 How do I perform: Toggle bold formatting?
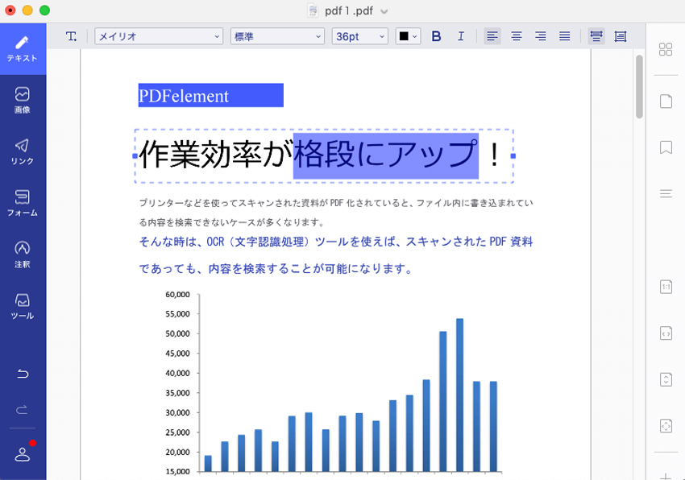point(436,36)
